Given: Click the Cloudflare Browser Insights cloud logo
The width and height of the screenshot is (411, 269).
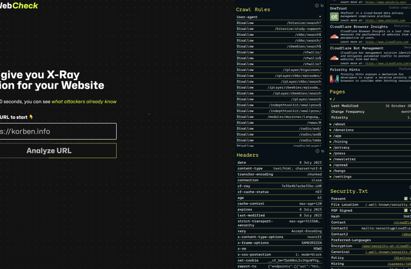Looking at the screenshot, I should pos(334,36).
